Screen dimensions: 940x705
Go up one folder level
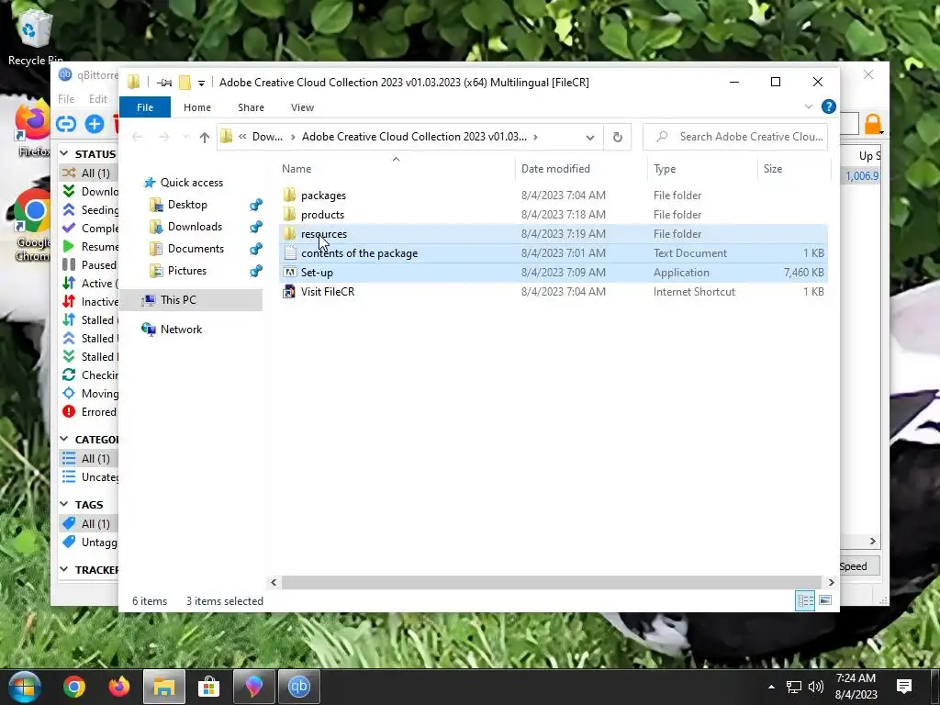205,138
